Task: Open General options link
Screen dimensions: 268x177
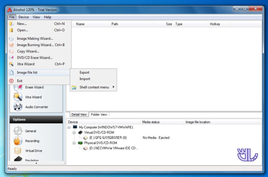Action: pos(31,131)
